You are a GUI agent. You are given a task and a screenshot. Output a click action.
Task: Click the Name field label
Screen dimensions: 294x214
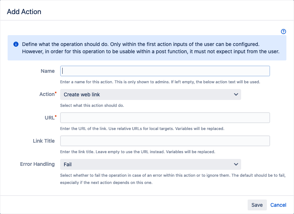[x=48, y=71]
